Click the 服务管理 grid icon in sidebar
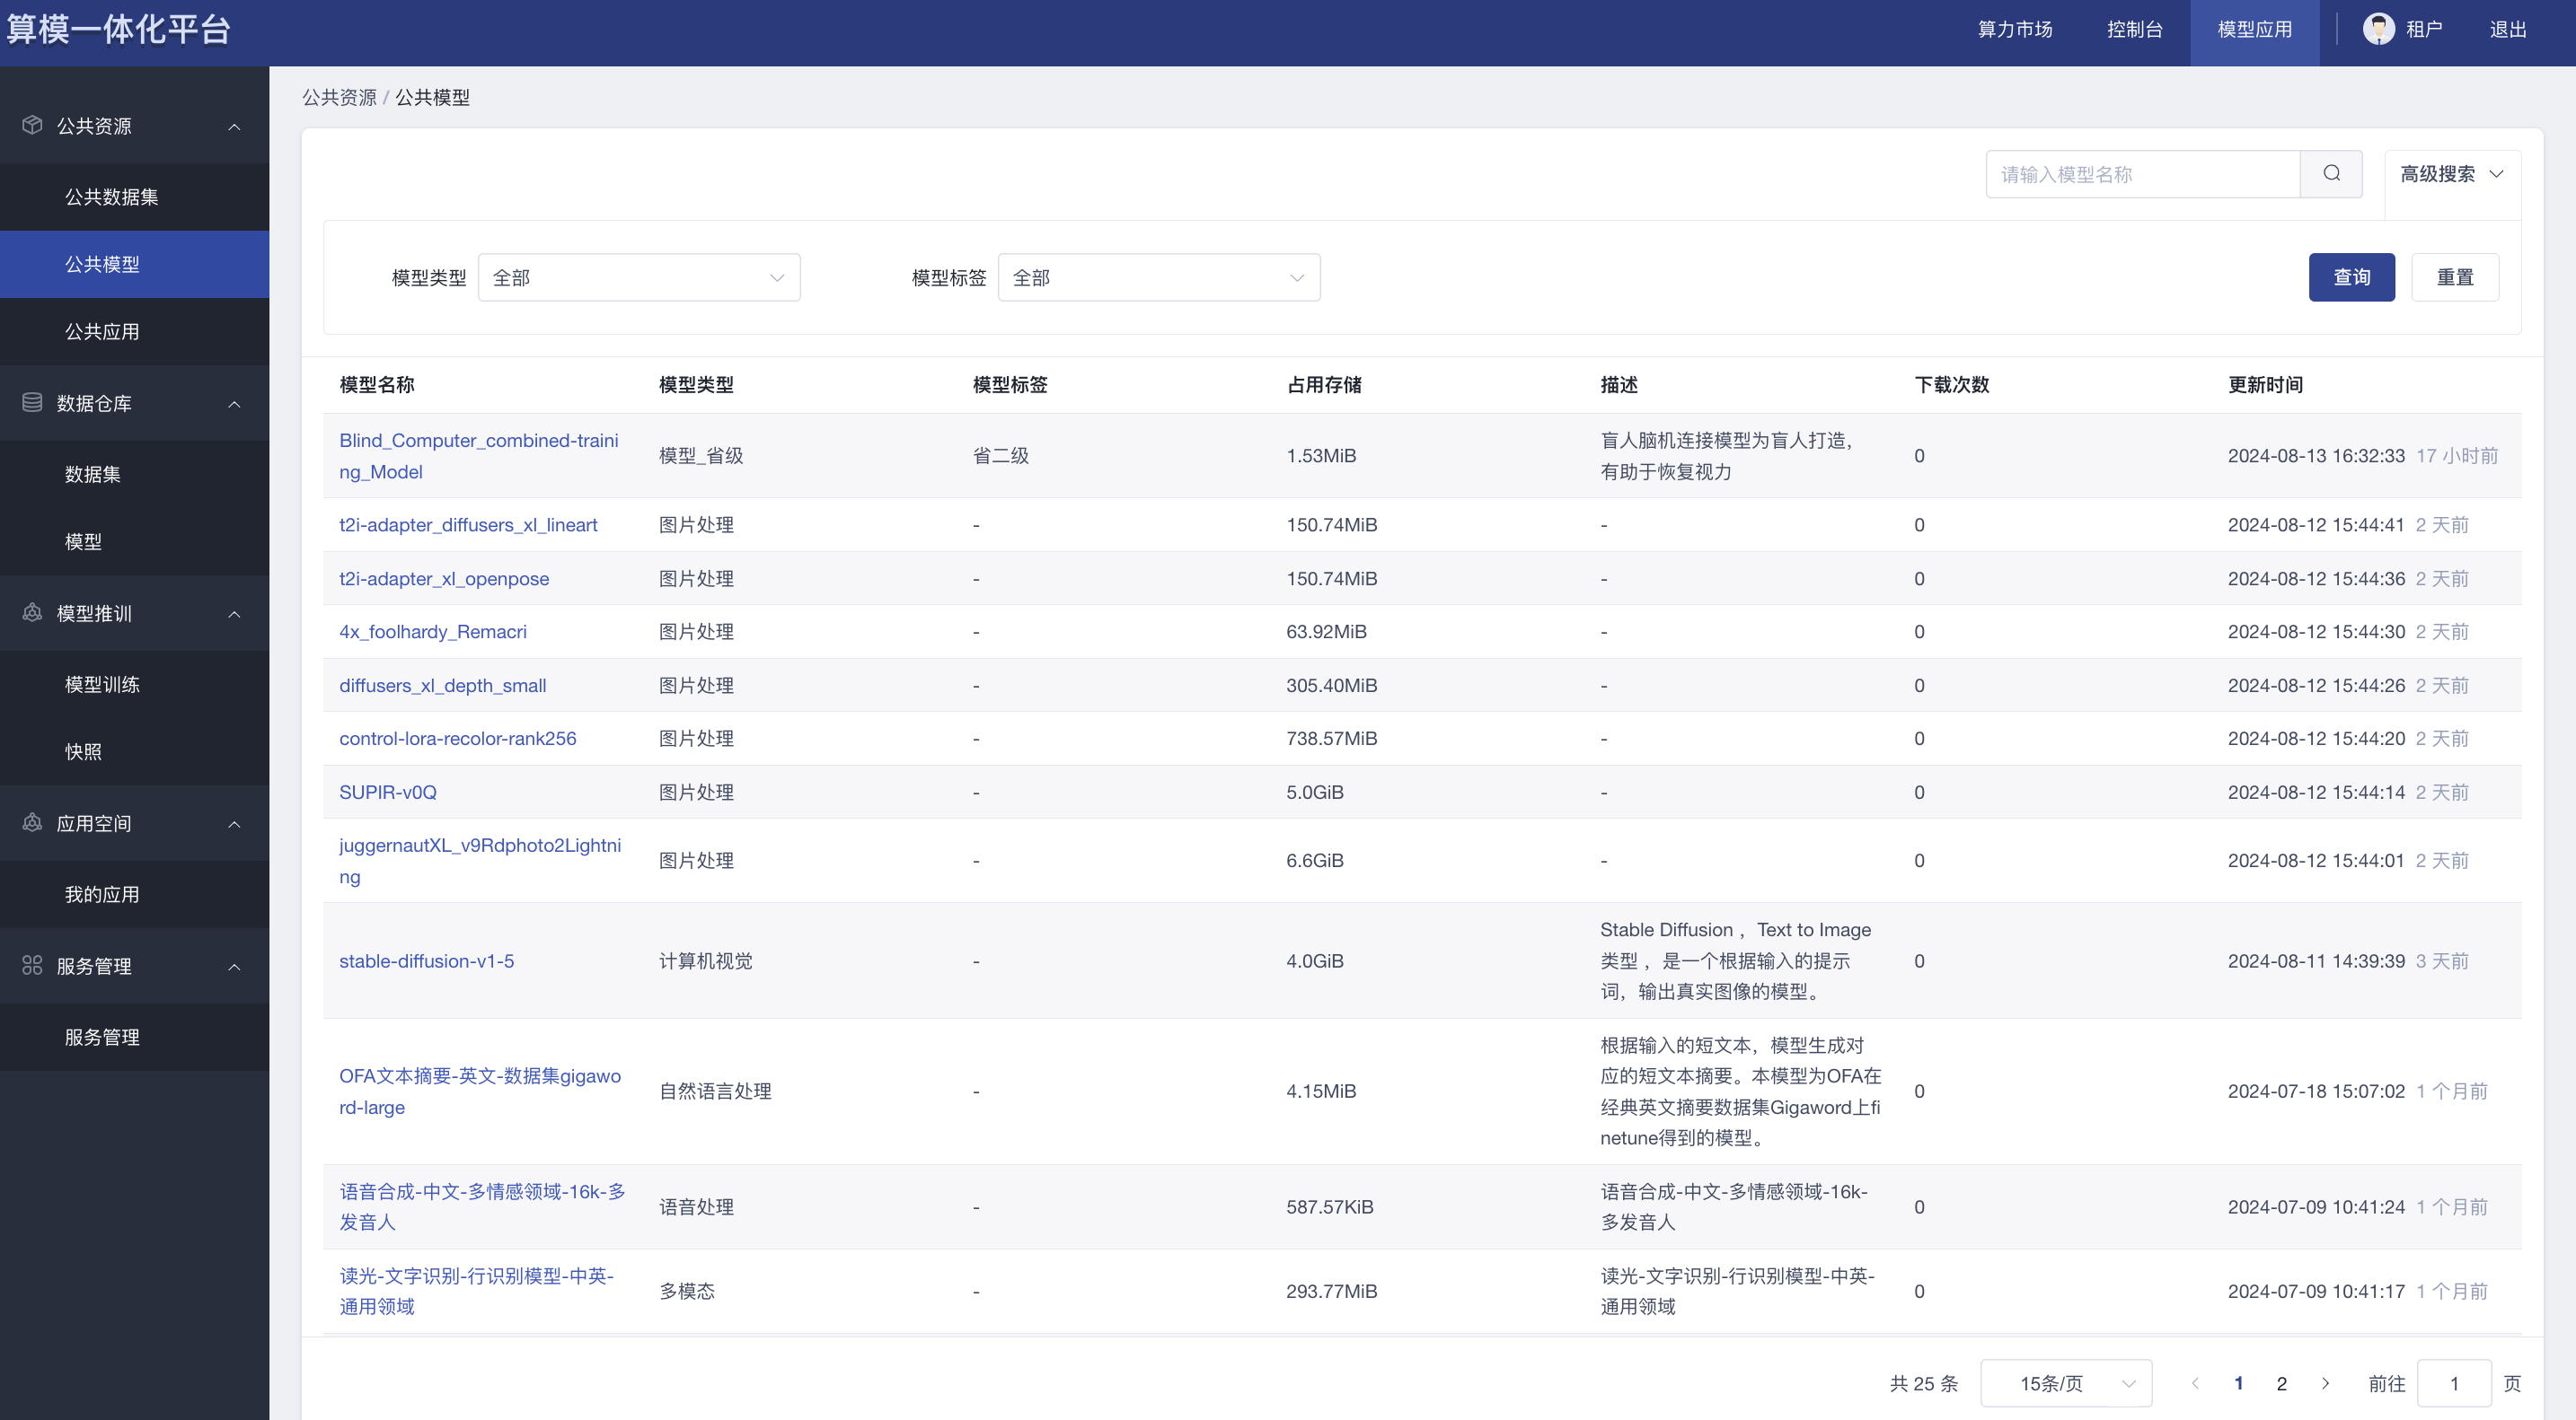 32,965
